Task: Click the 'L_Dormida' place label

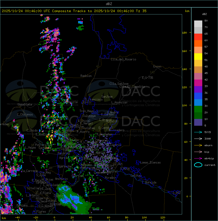Action: [x=149, y=182]
